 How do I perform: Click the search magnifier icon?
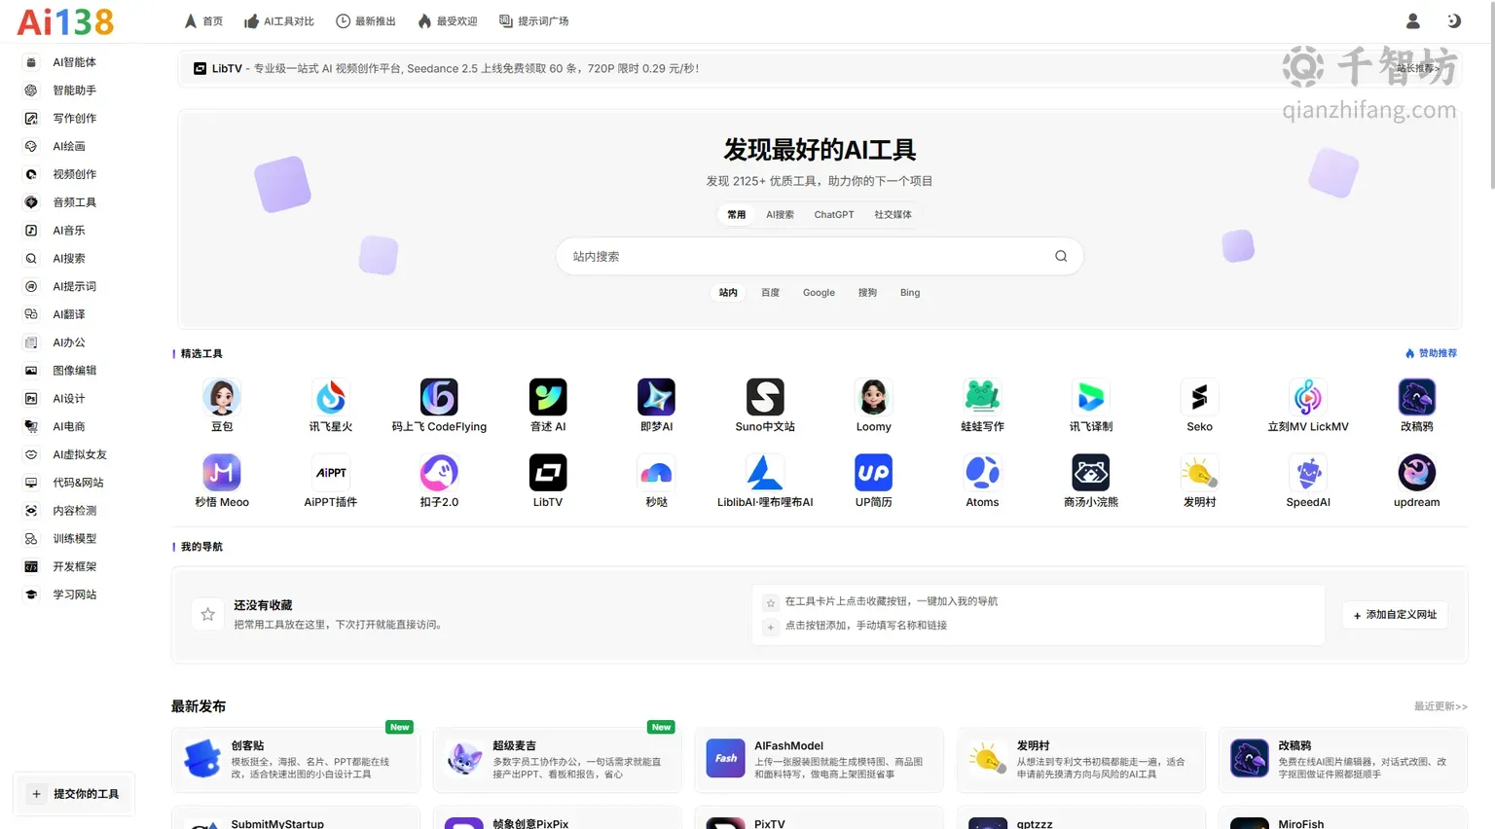tap(1061, 256)
